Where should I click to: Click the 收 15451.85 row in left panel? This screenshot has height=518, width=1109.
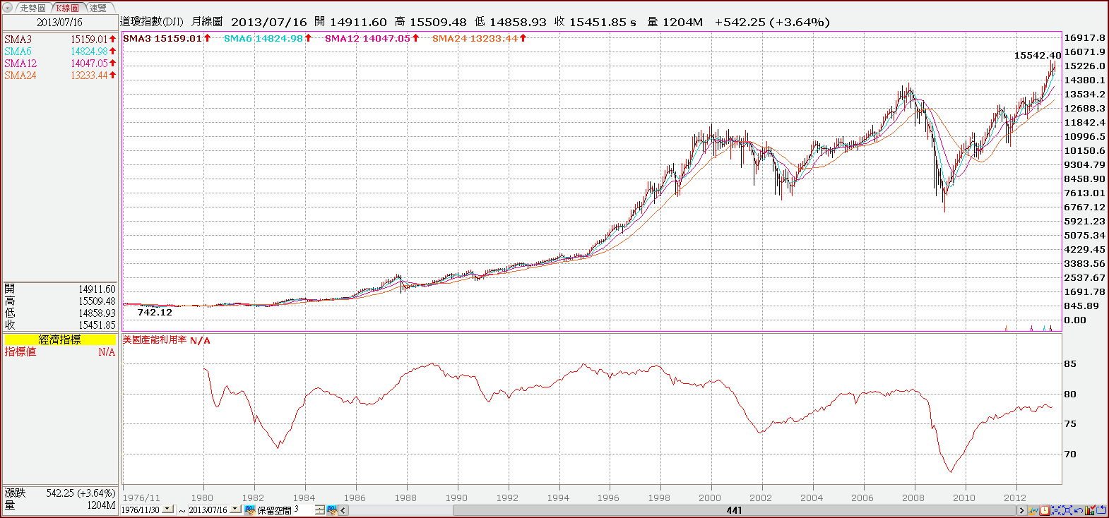[x=60, y=325]
